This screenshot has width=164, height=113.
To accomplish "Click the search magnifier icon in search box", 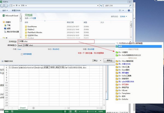I will click(x=130, y=5).
